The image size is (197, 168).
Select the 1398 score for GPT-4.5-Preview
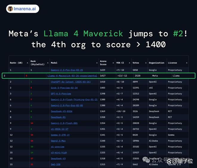click(102, 94)
